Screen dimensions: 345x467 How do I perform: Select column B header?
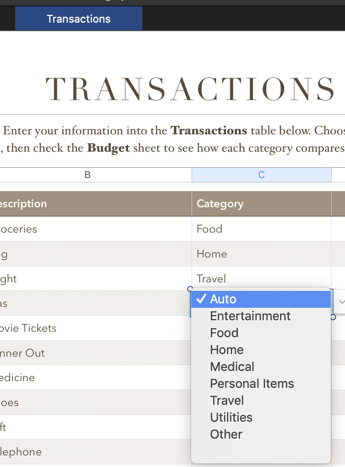[x=88, y=175]
